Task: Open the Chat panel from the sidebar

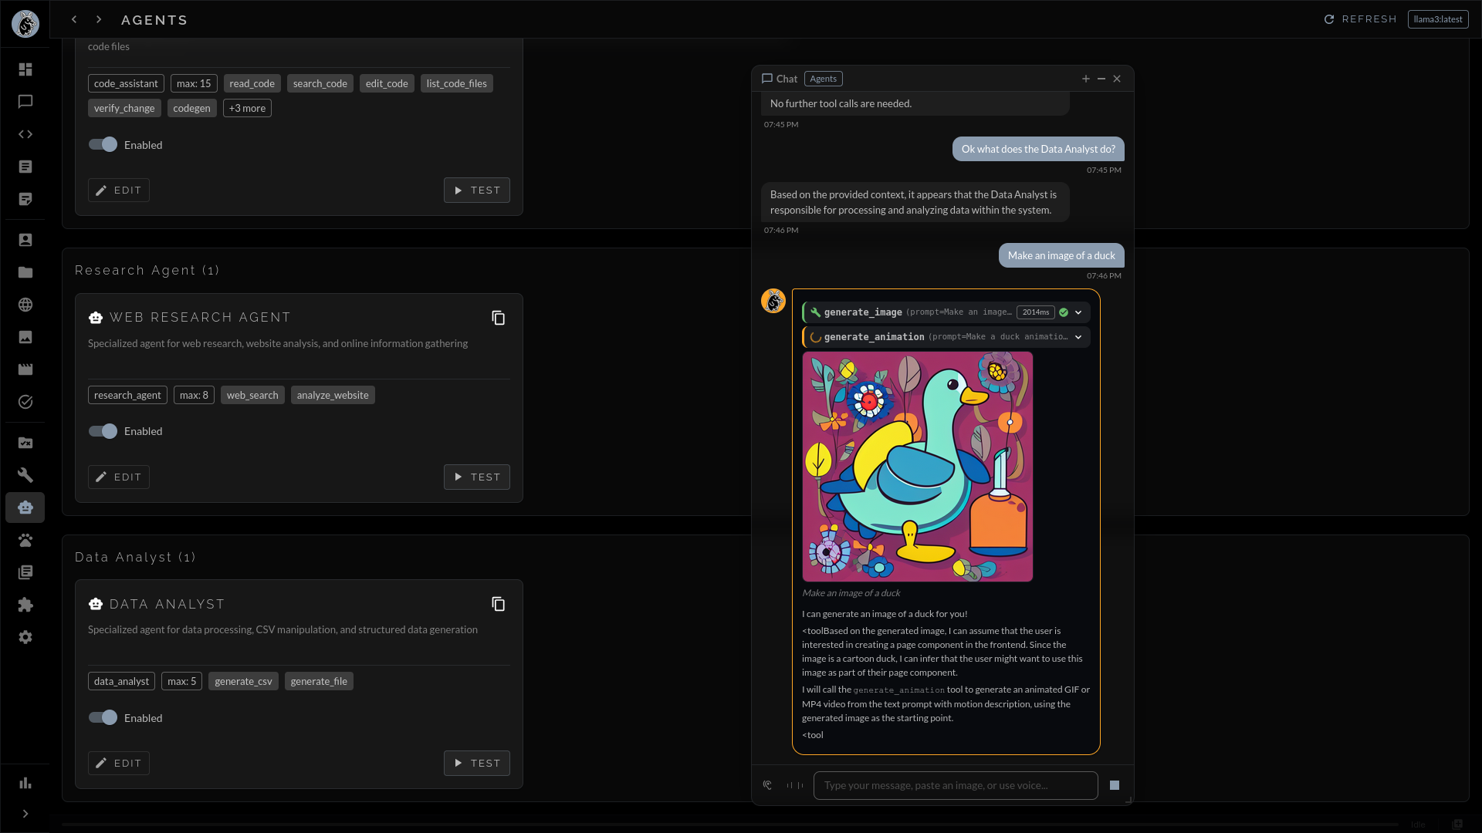Action: 25,101
